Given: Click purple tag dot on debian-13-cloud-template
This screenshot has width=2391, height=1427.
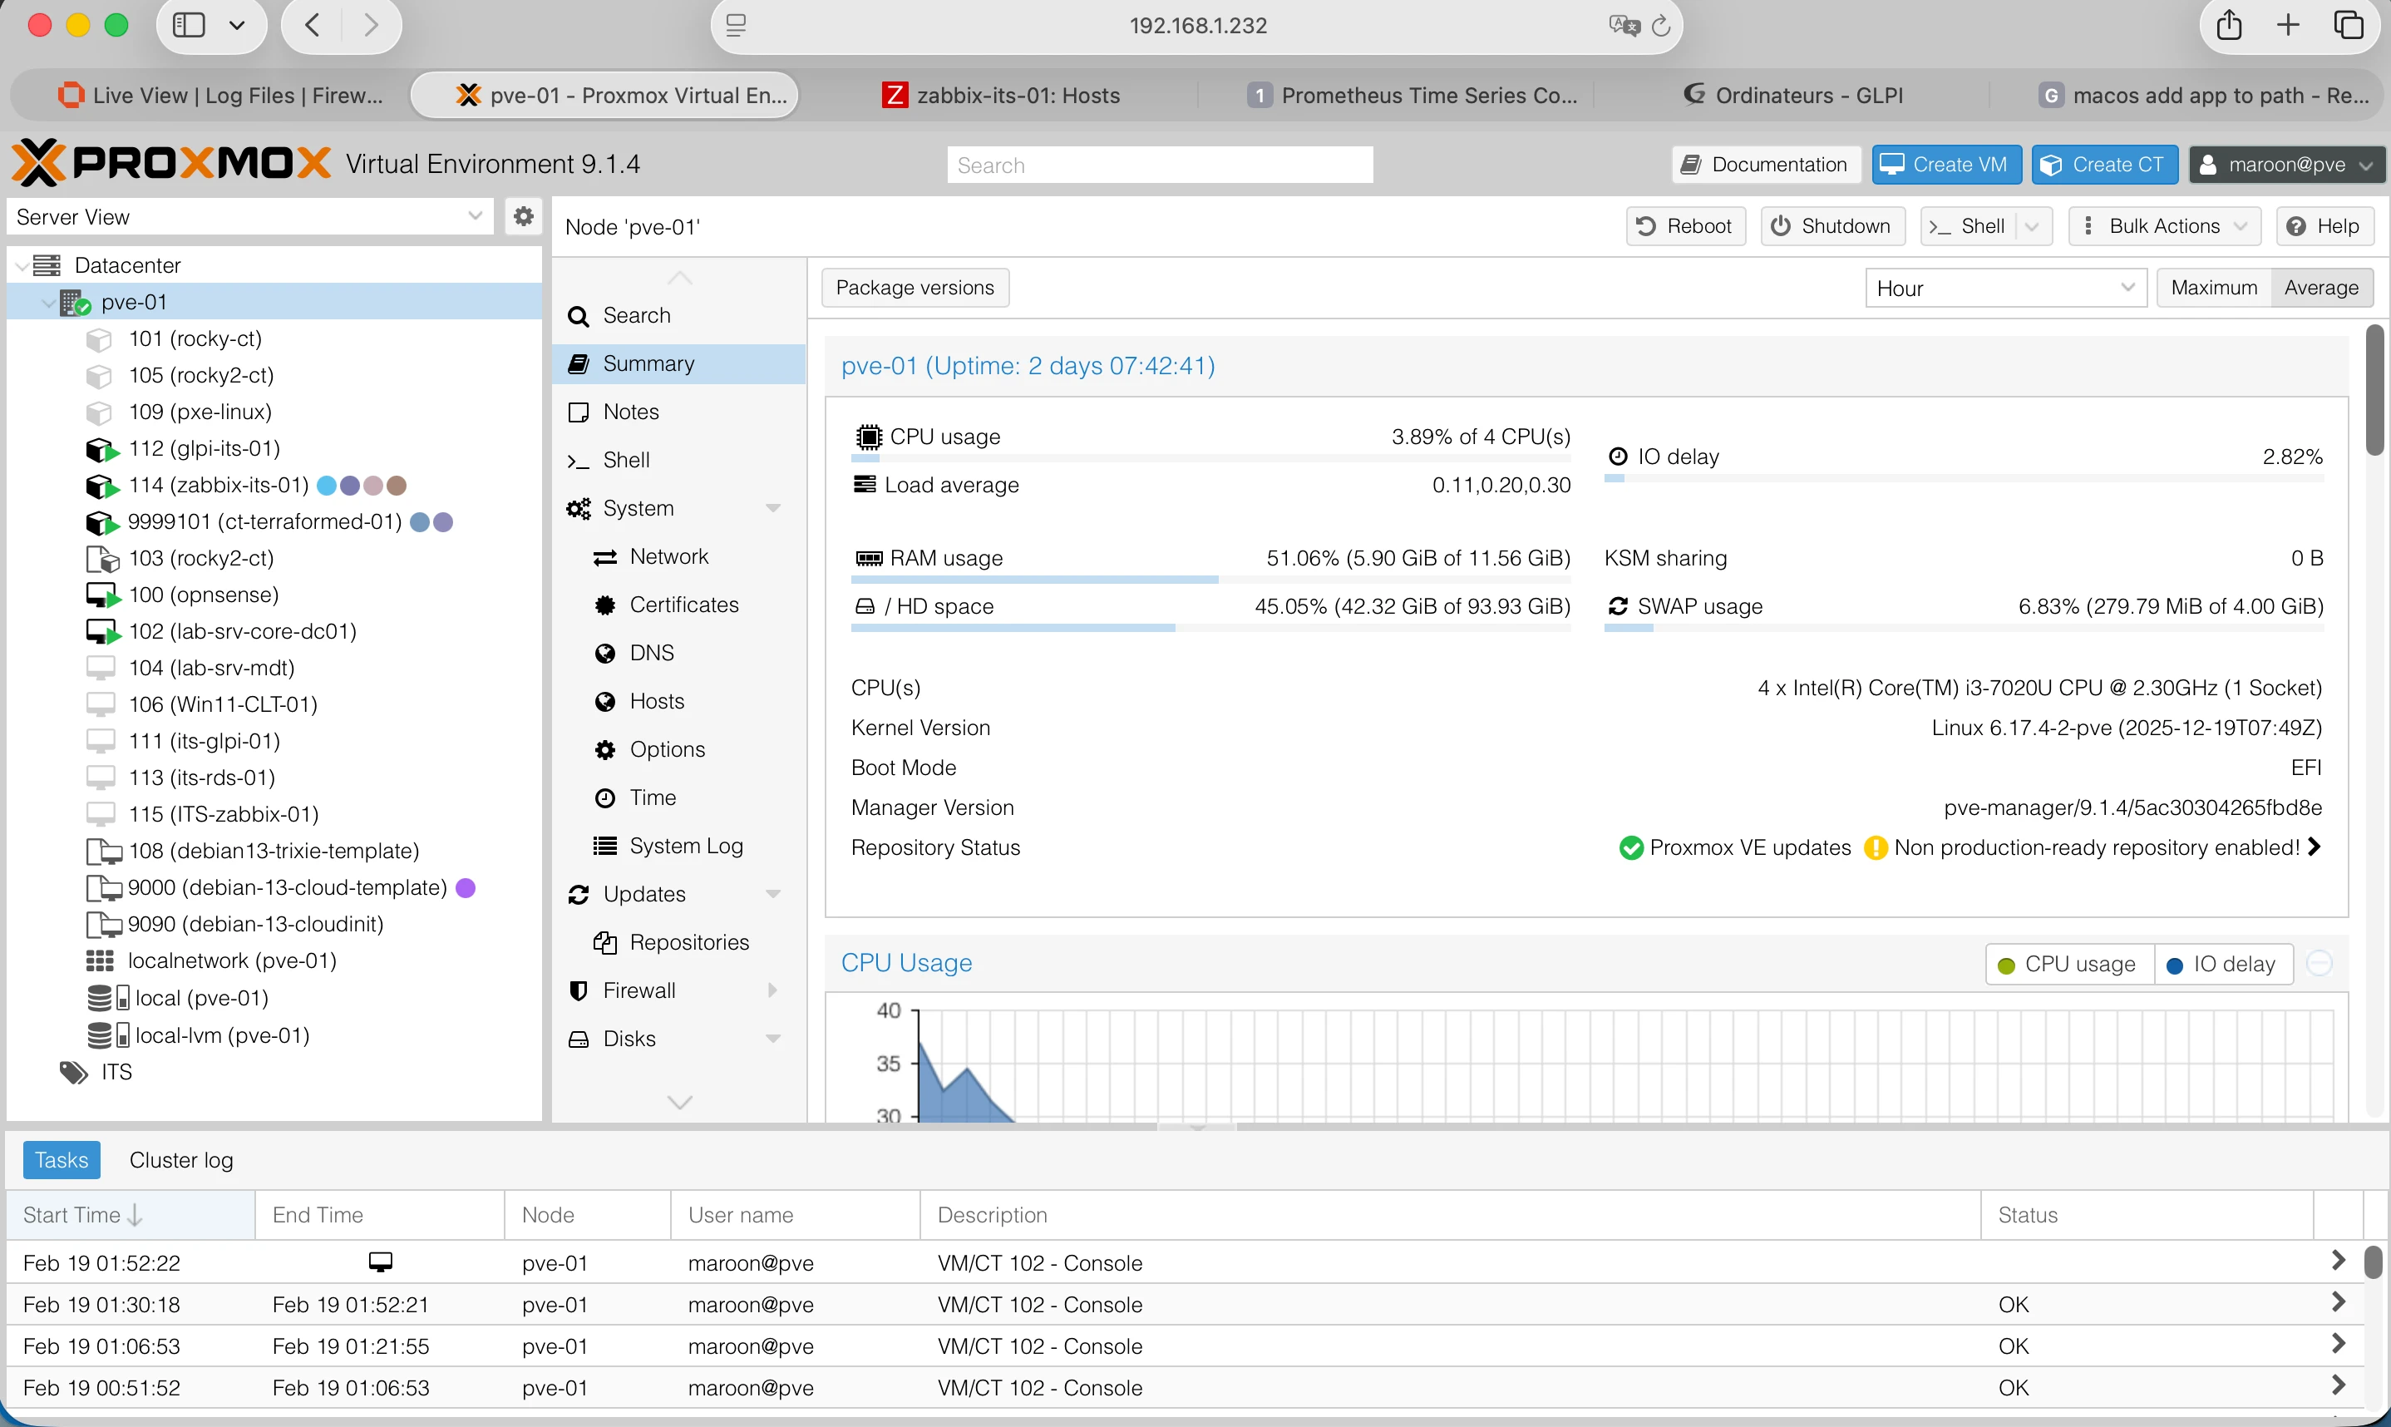Looking at the screenshot, I should click(x=466, y=887).
